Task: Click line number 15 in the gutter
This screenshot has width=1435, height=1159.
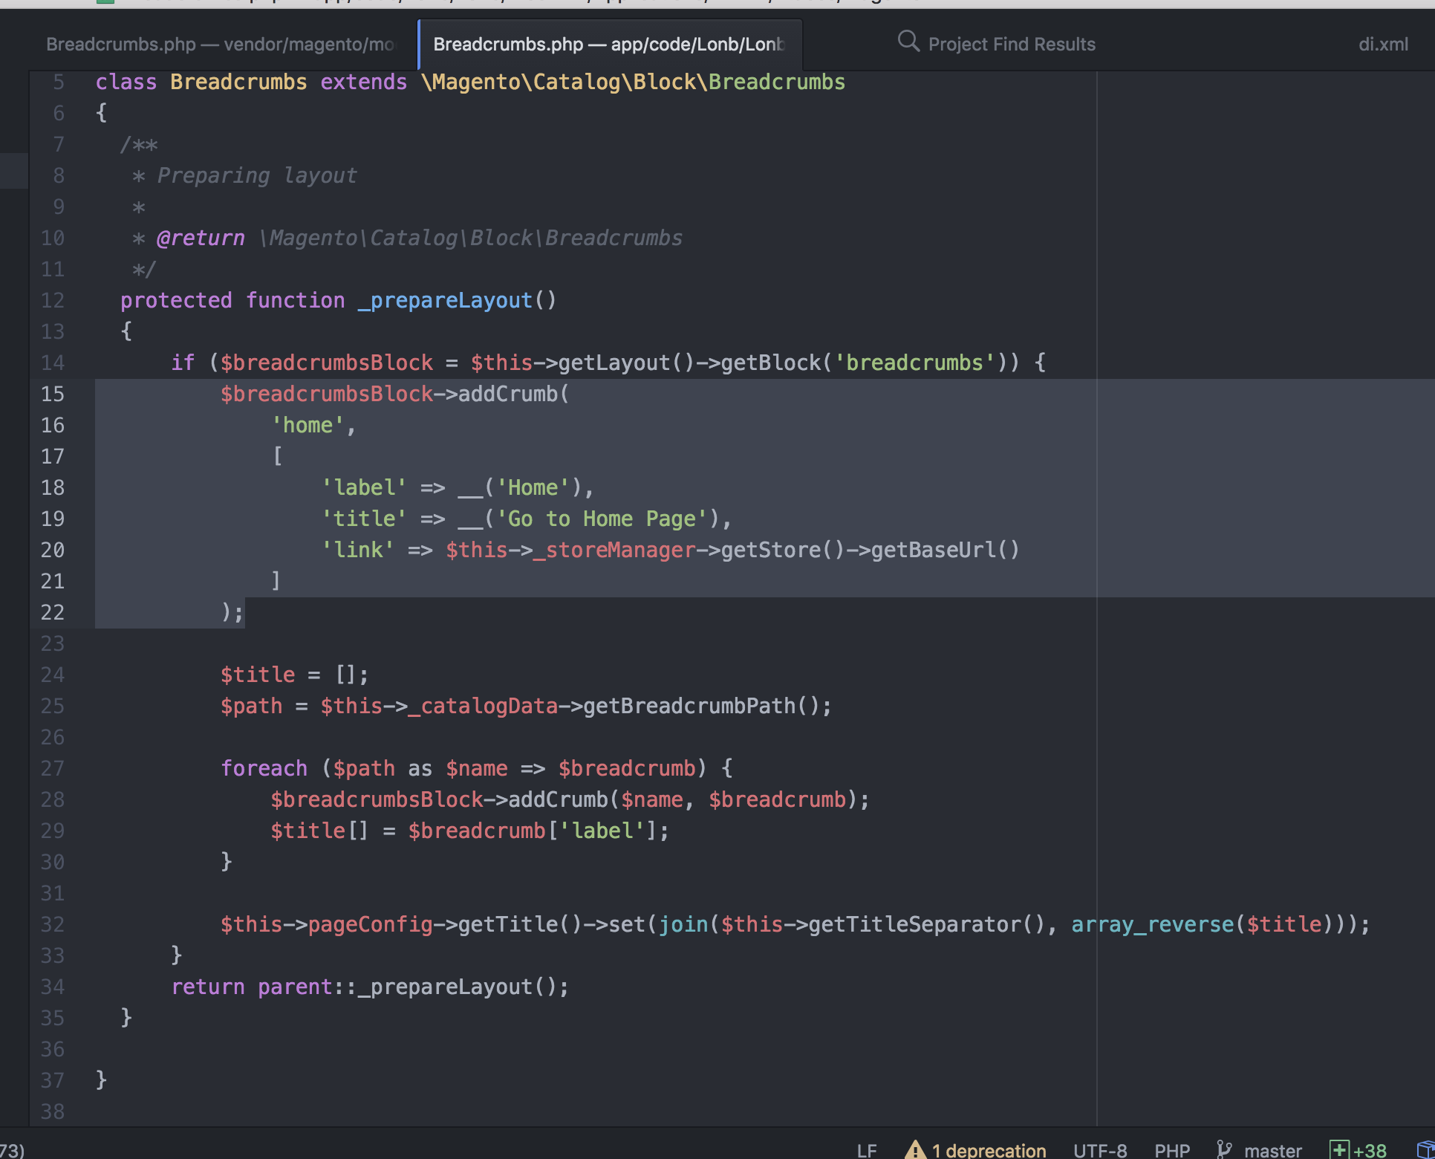Action: 52,394
